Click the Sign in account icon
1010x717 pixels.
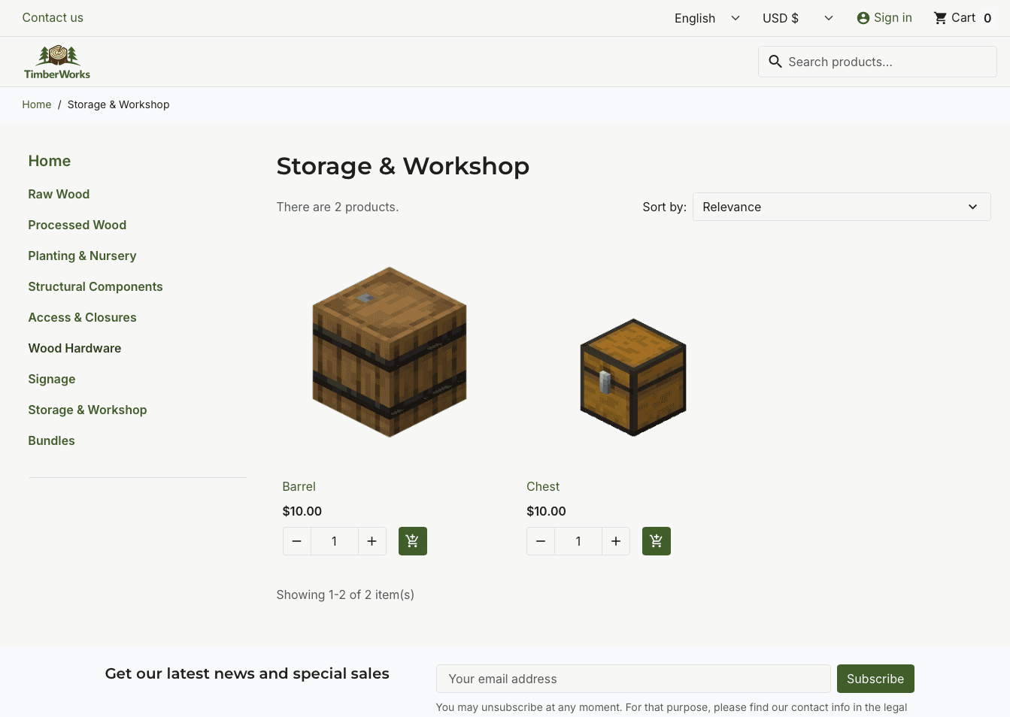863,18
